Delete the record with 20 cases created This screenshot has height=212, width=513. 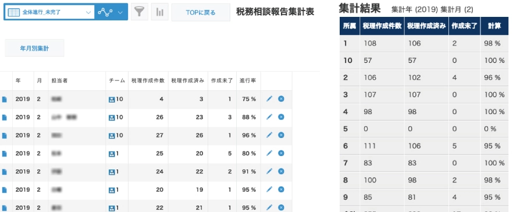[x=281, y=189]
